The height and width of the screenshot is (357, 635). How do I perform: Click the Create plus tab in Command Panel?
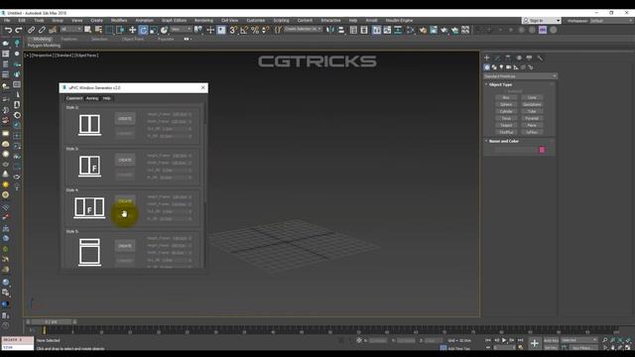coord(487,59)
